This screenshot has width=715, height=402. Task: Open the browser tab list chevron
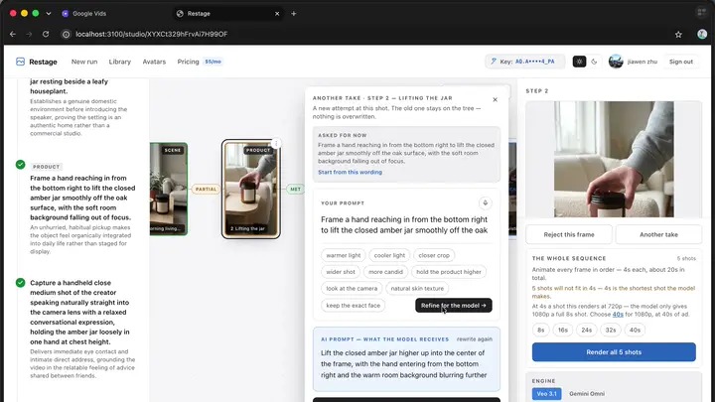click(49, 14)
